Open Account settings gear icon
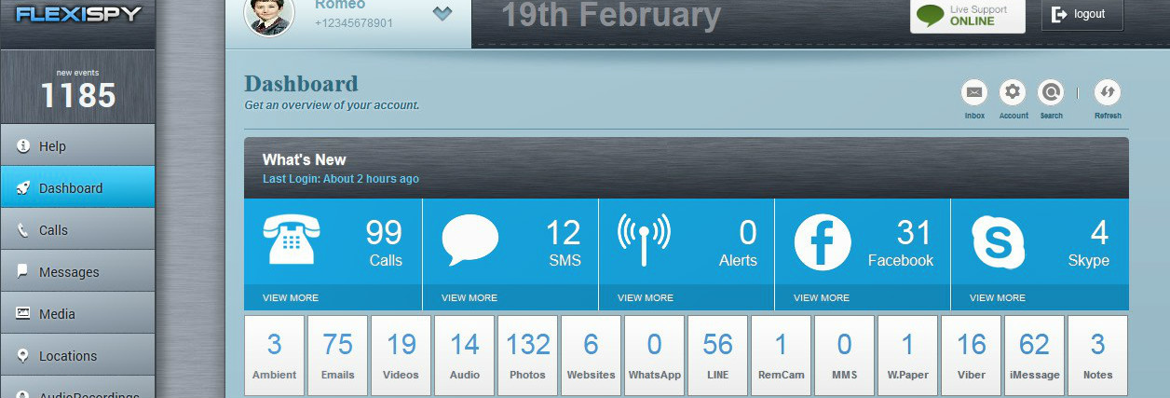The width and height of the screenshot is (1170, 398). (x=1013, y=92)
